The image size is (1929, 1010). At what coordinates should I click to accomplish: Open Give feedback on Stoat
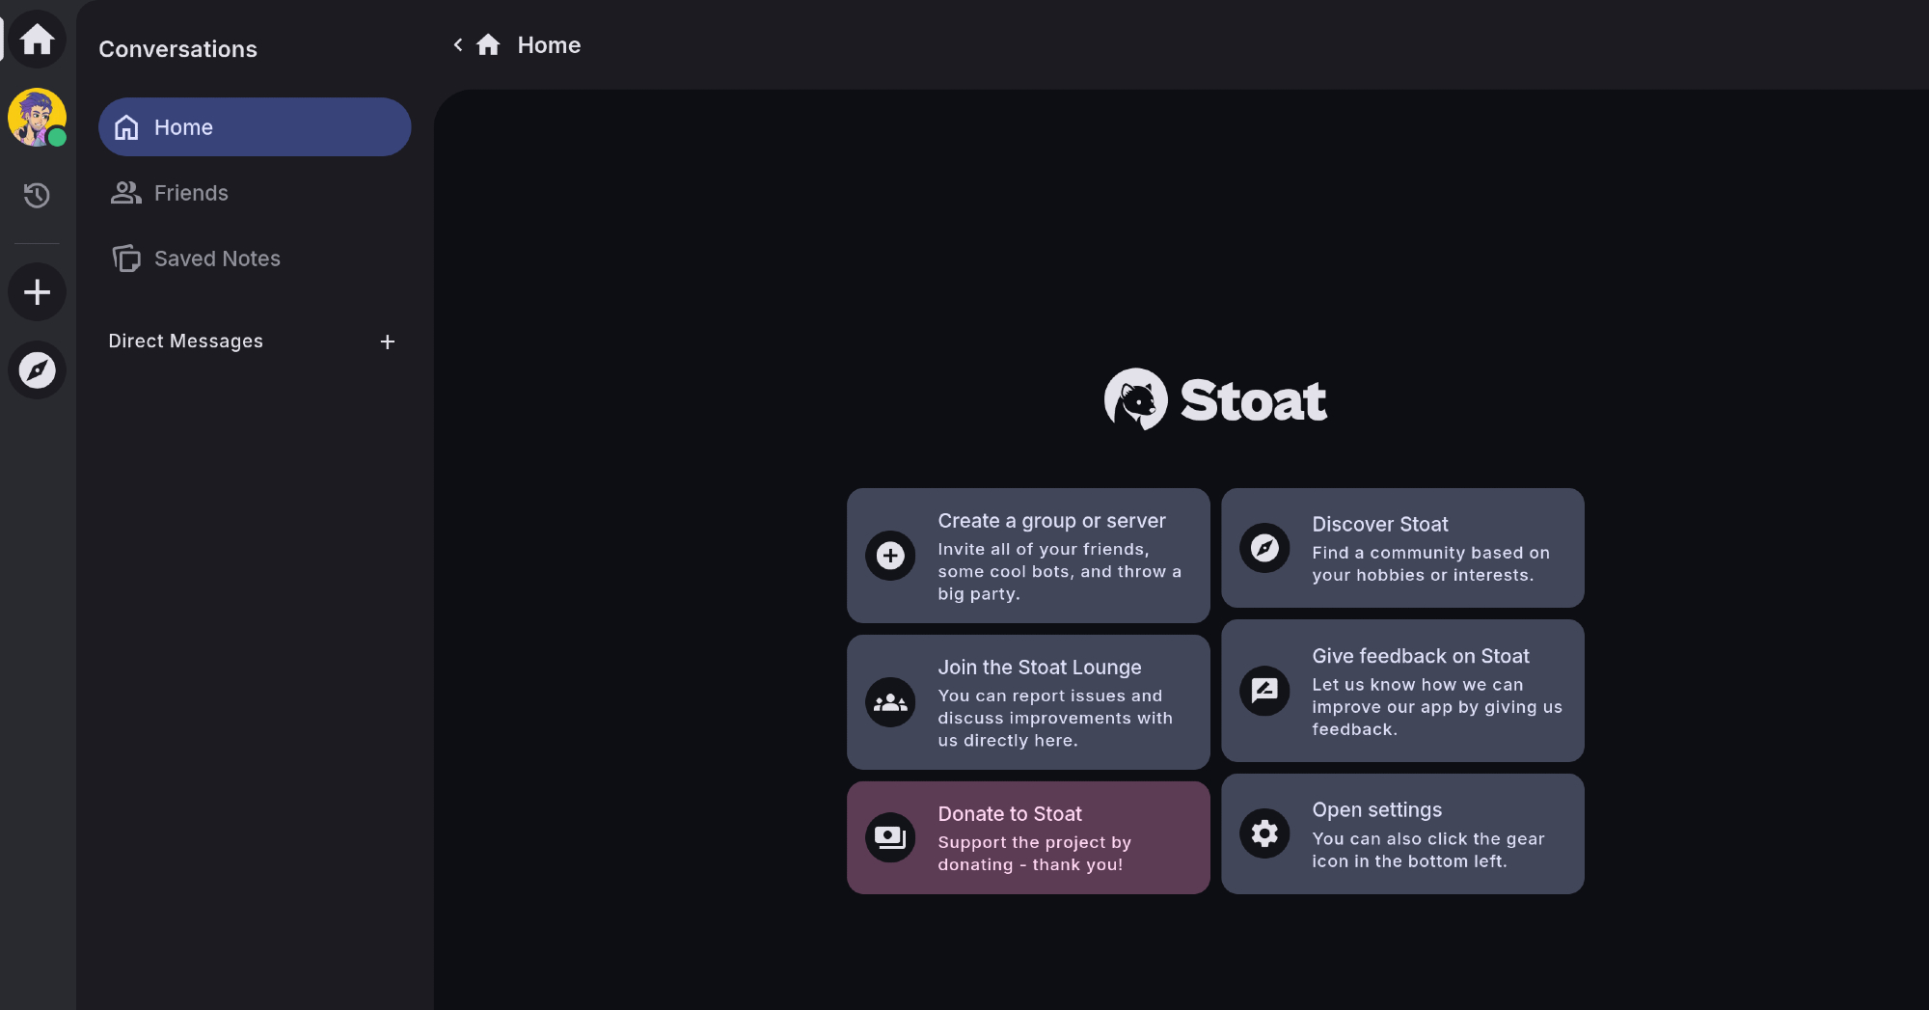[x=1402, y=691]
